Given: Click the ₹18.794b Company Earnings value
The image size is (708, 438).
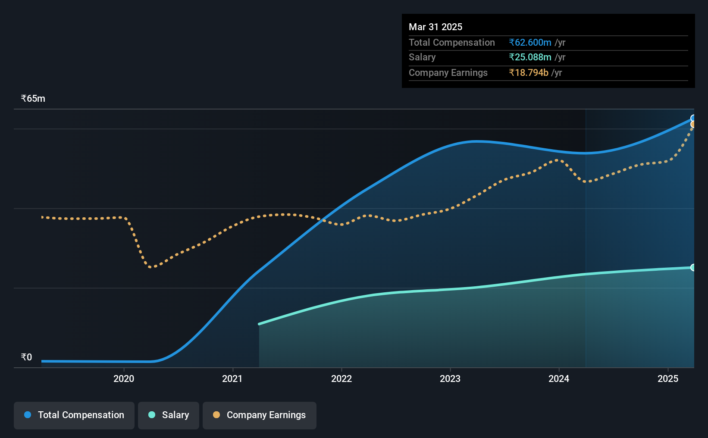Looking at the screenshot, I should tap(529, 72).
